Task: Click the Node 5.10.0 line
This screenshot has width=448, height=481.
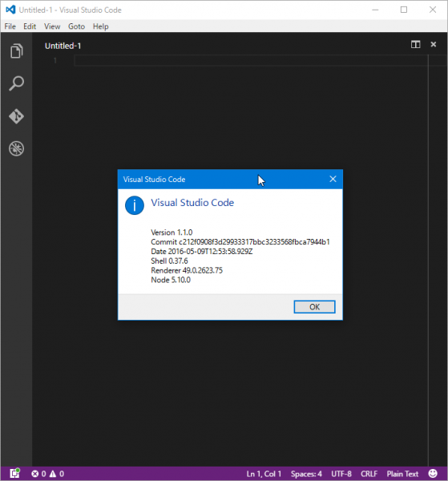Action: [x=171, y=280]
